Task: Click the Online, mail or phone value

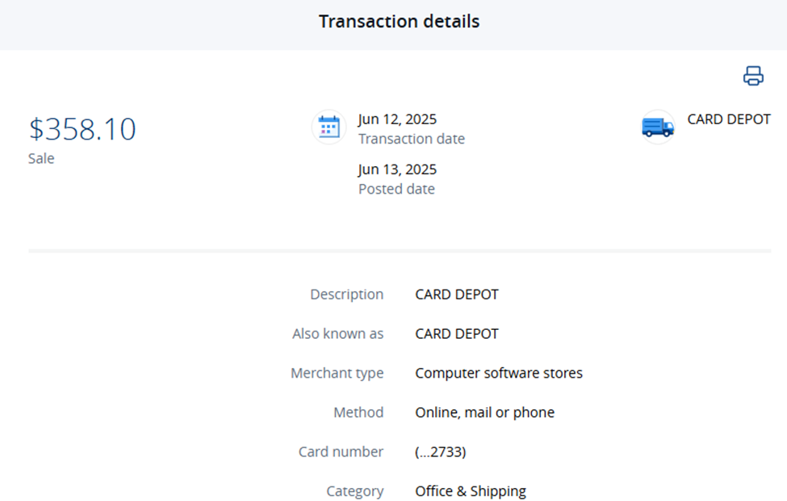Action: pos(484,412)
